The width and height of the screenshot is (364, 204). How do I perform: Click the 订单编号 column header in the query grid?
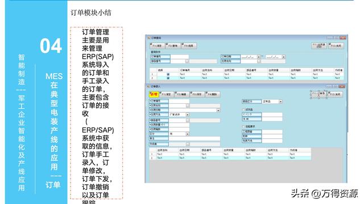[x=190, y=70]
